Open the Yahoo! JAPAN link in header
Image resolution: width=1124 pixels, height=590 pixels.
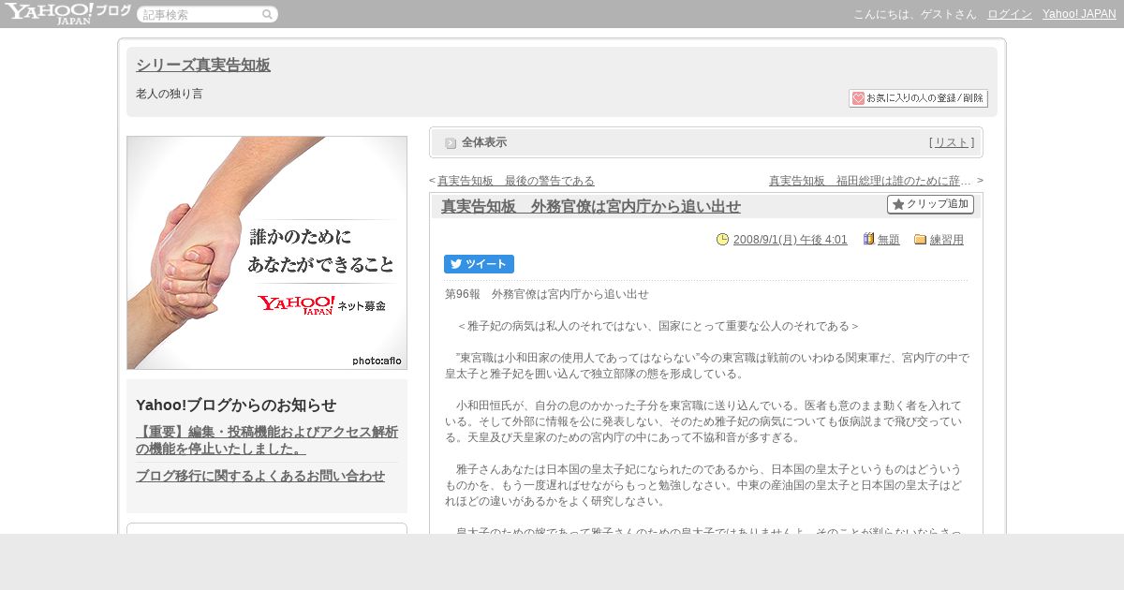(1079, 14)
